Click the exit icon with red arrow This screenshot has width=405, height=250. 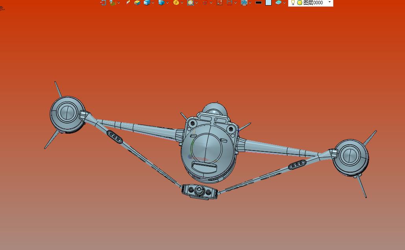coord(103,3)
